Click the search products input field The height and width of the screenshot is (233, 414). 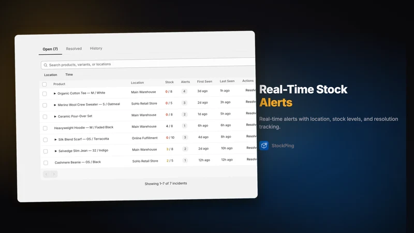click(x=149, y=64)
